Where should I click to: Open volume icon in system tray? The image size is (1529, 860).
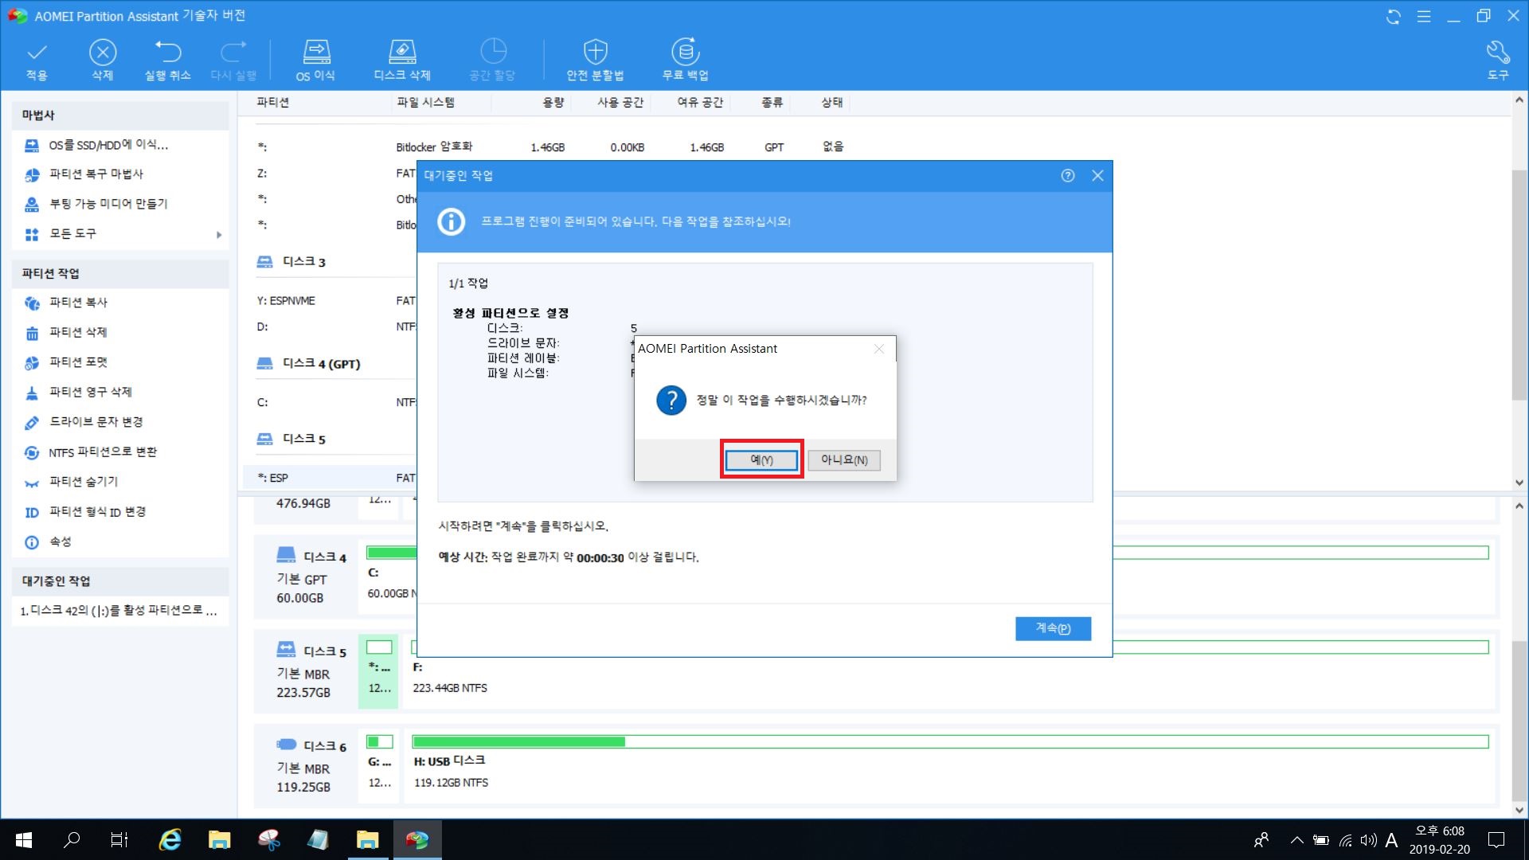[1368, 840]
